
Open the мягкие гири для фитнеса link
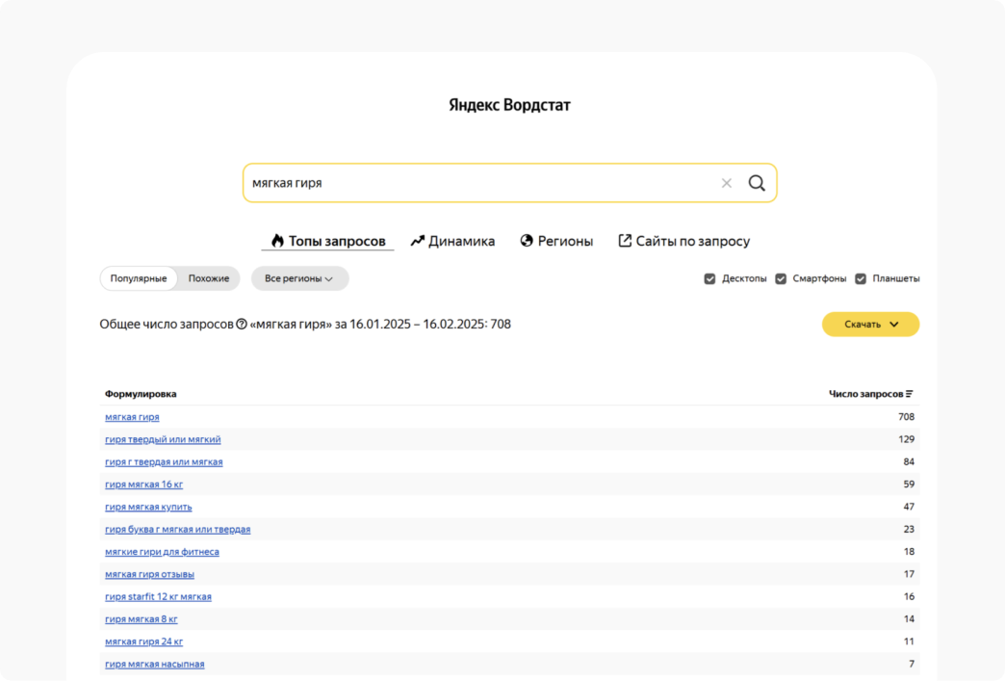[162, 552]
